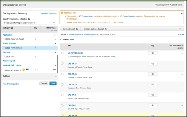Open the CAB-TA-IT SKU link
Screen dimensions: 187x117
(x=72, y=95)
